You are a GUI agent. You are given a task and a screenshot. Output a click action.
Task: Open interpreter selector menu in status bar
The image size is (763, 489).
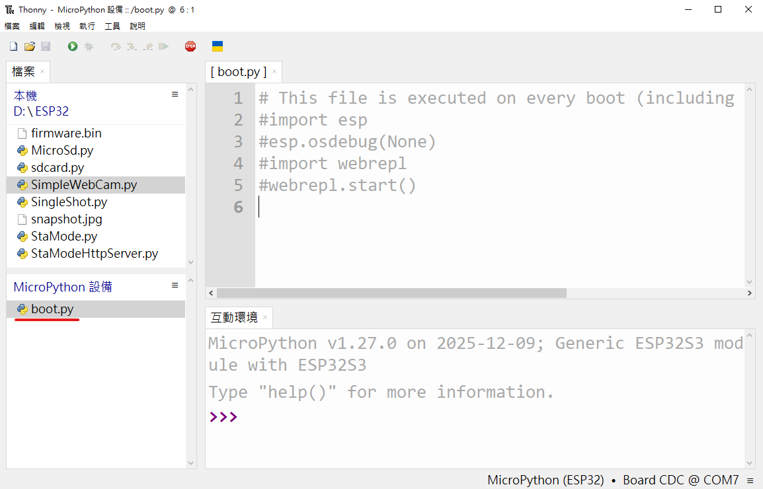point(750,480)
